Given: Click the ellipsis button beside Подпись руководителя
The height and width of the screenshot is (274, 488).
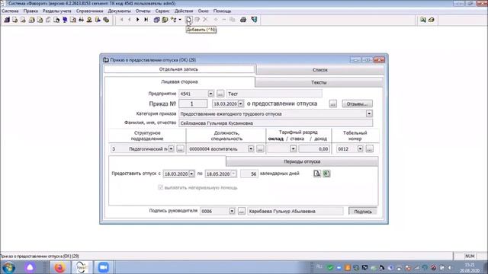Looking at the screenshot, I should (242, 211).
